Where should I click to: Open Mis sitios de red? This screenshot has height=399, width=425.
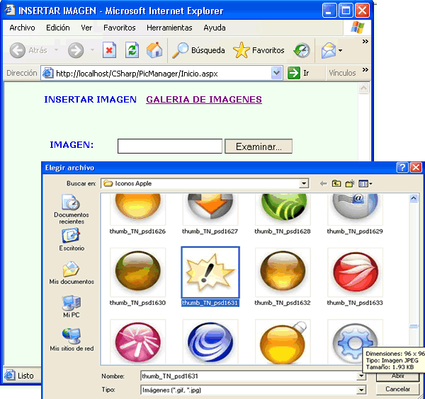72,340
